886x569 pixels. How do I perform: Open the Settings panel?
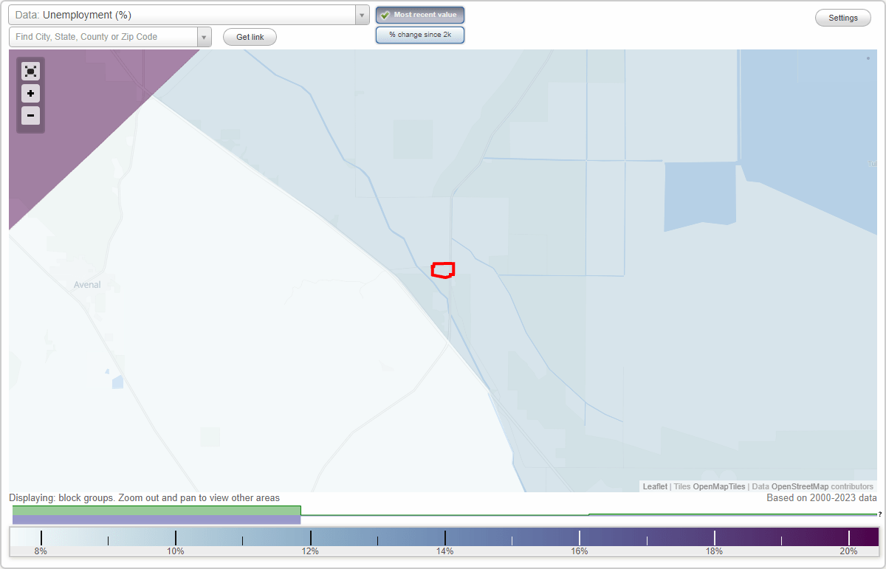pos(842,17)
